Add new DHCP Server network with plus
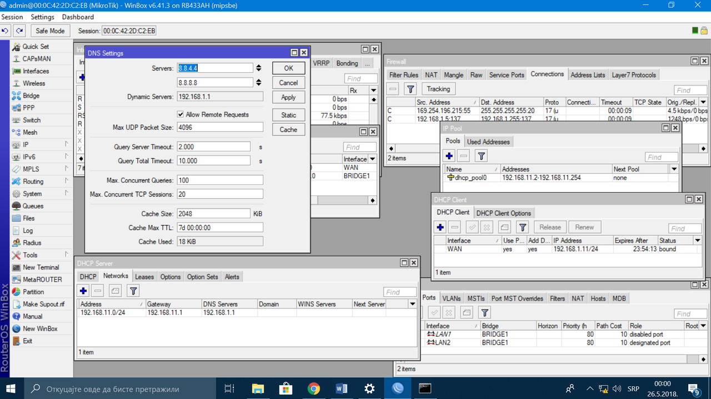The height and width of the screenshot is (399, 711). 83,291
